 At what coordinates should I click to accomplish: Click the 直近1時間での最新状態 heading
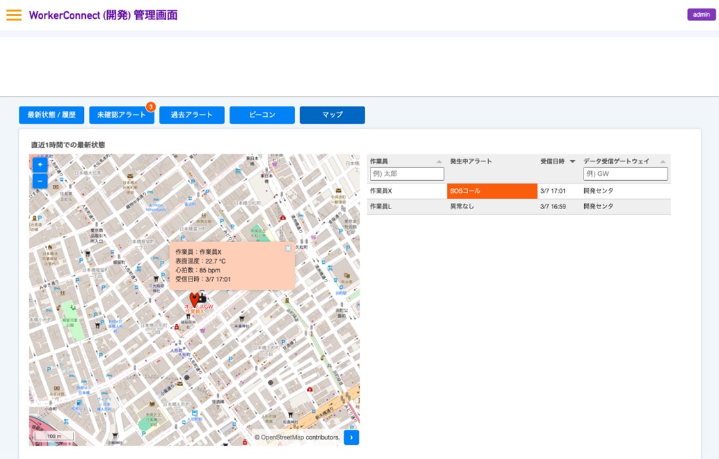click(x=68, y=145)
